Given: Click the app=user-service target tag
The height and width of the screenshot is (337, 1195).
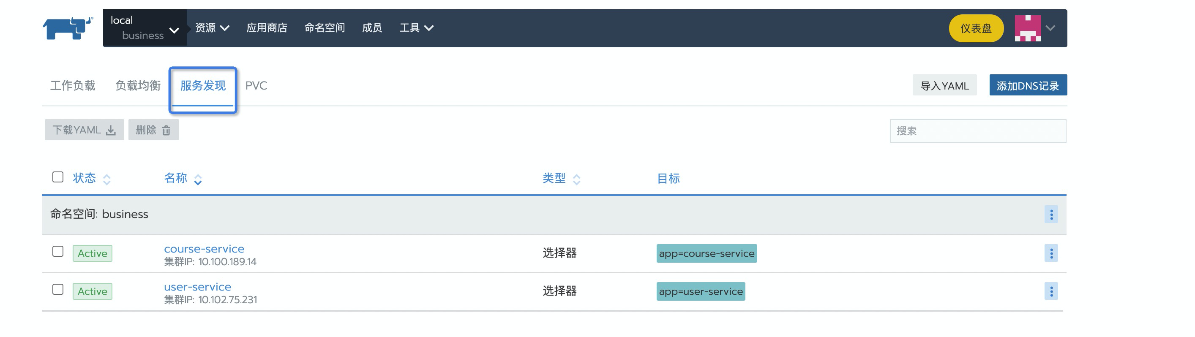Looking at the screenshot, I should (x=701, y=291).
